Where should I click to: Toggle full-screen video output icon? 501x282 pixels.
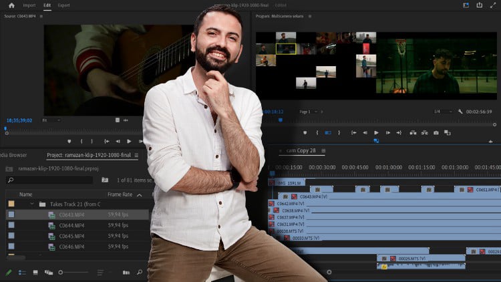[493, 5]
